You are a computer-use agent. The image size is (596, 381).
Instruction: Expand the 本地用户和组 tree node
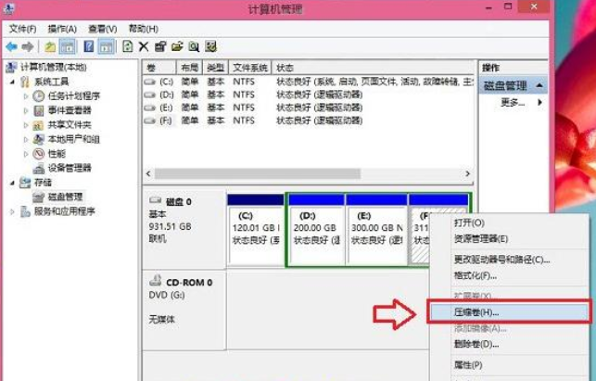pyautogui.click(x=26, y=139)
